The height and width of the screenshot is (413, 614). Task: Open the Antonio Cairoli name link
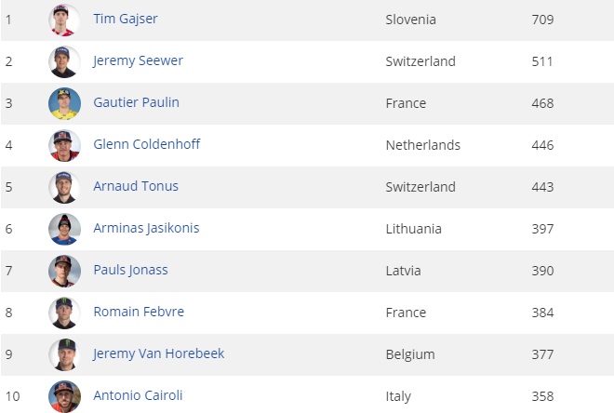click(x=138, y=395)
